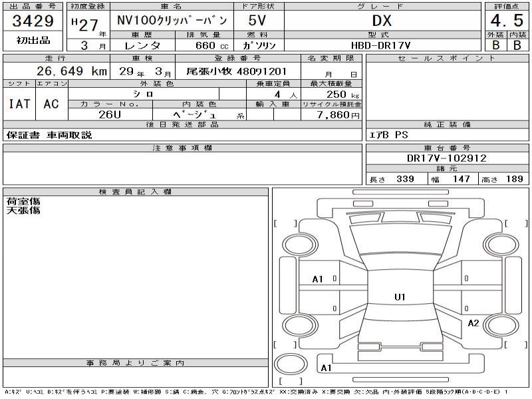
Task: Click first registration year H27
Action: point(85,25)
